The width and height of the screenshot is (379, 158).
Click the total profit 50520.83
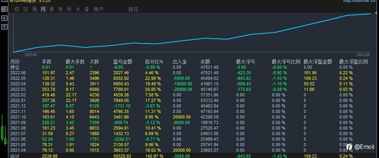click(x=123, y=156)
